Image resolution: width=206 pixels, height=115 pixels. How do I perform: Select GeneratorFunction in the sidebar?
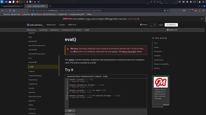coord(35,96)
